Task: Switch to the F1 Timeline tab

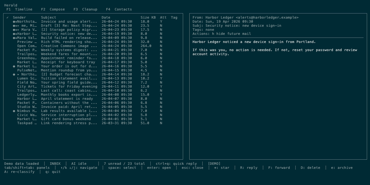Action: (x=19, y=10)
